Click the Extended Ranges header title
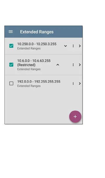The height and width of the screenshot is (178, 105). (x=37, y=32)
